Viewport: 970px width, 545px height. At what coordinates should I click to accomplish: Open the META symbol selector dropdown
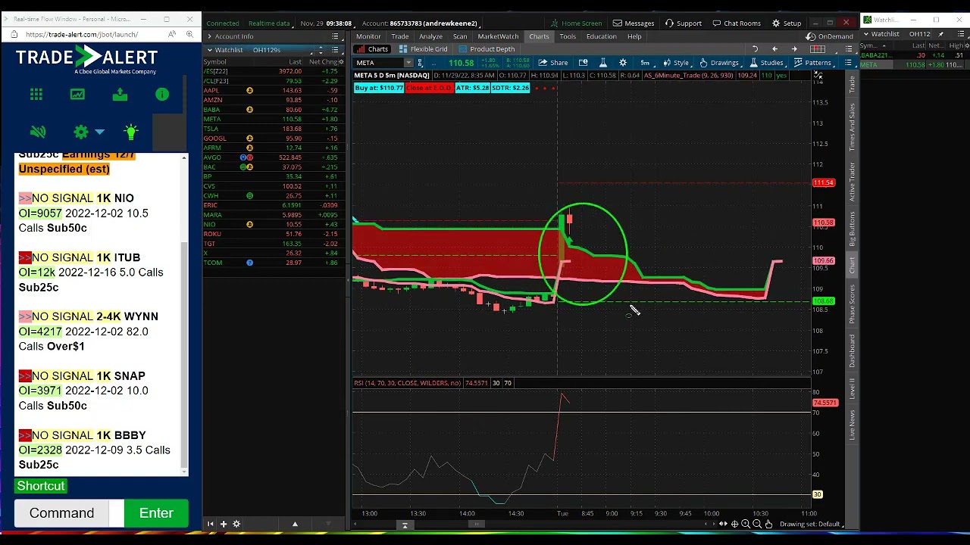pyautogui.click(x=408, y=63)
